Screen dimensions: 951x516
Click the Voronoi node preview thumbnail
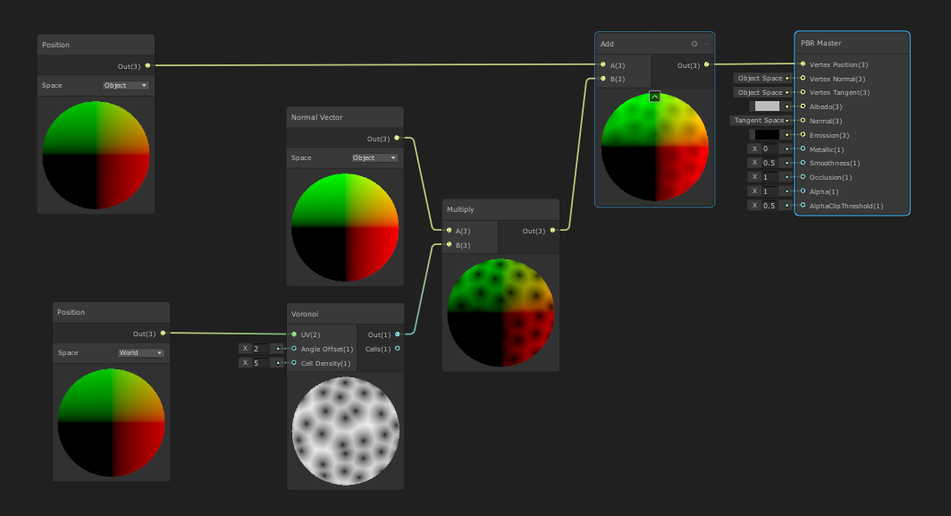click(345, 430)
